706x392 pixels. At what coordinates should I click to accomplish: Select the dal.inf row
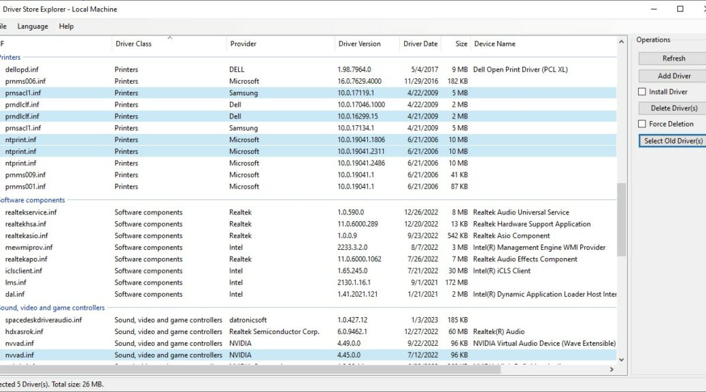[308, 294]
